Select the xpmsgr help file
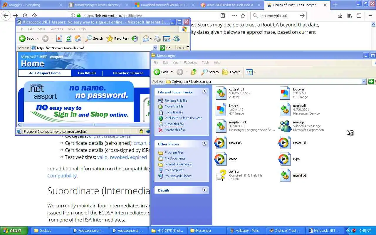The image size is (376, 235). point(221,175)
